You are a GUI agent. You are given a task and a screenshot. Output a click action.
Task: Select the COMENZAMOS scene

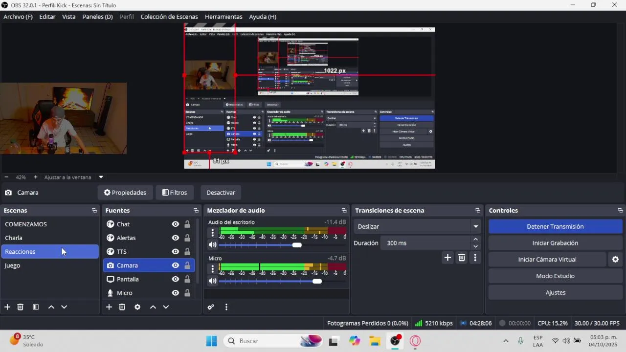[50, 224]
